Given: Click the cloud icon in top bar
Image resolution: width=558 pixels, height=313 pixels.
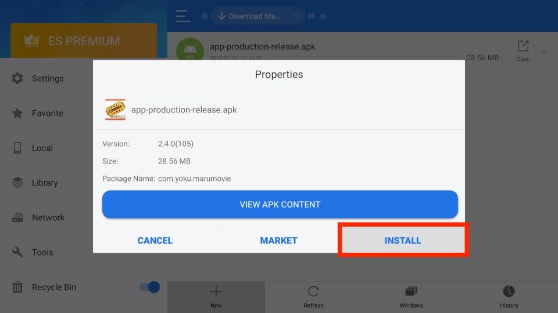Looking at the screenshot, I should tap(323, 16).
